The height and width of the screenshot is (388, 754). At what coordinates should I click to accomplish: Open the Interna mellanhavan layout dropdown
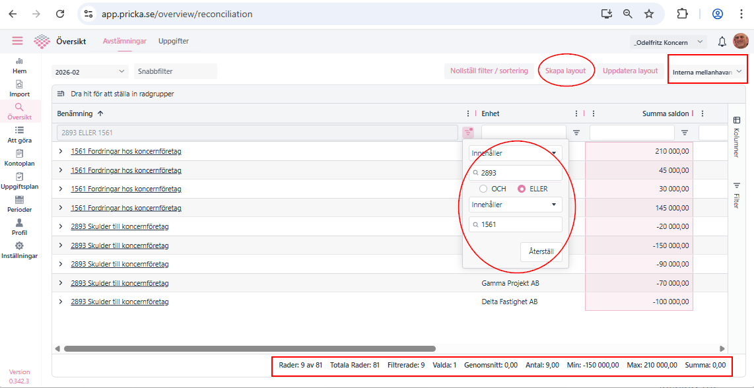point(707,71)
